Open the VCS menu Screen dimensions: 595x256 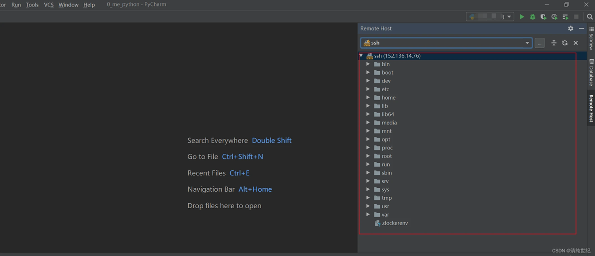pyautogui.click(x=48, y=5)
